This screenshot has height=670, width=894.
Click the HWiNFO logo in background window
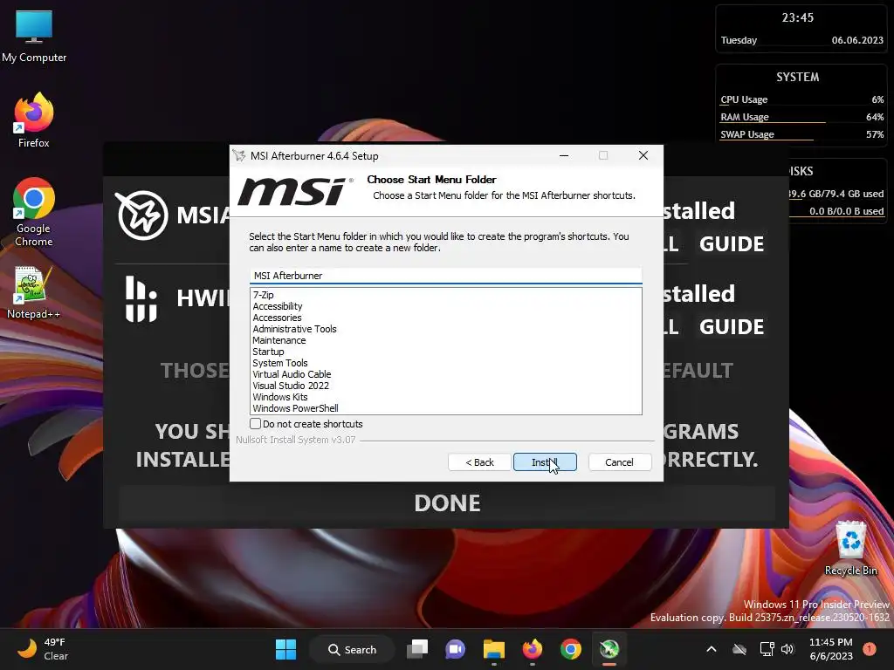(141, 298)
